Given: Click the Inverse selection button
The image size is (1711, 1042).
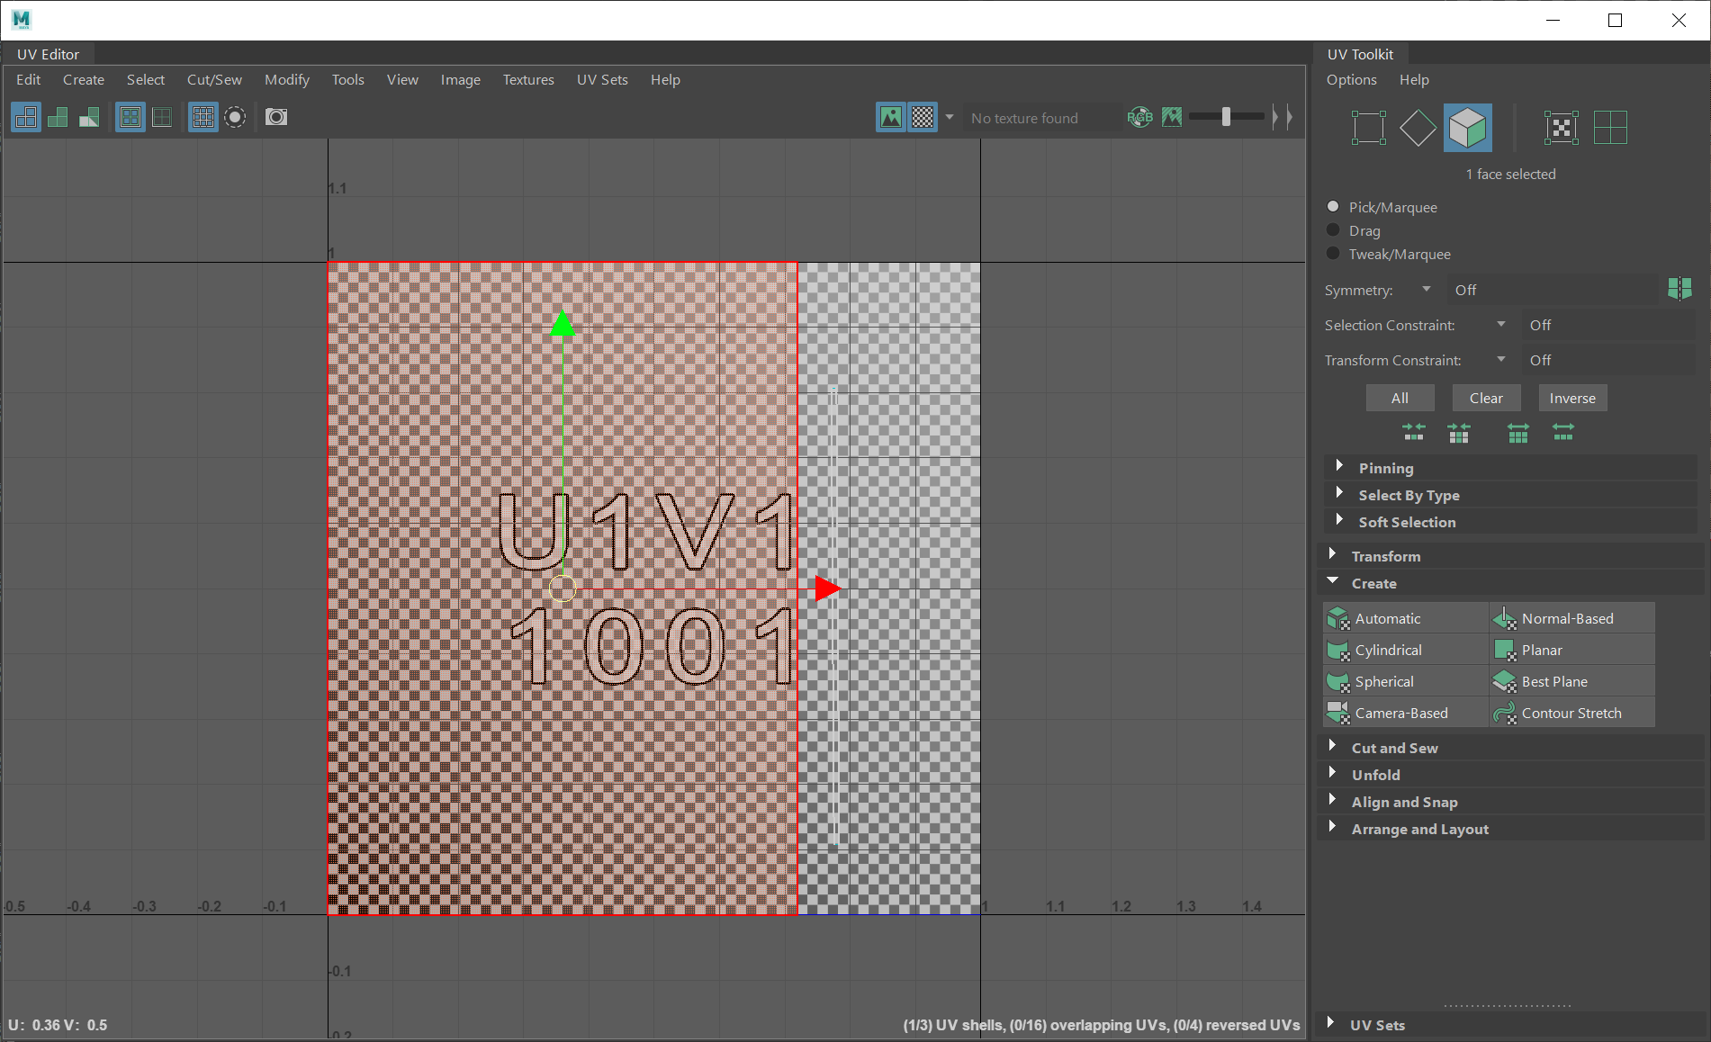Looking at the screenshot, I should point(1572,398).
